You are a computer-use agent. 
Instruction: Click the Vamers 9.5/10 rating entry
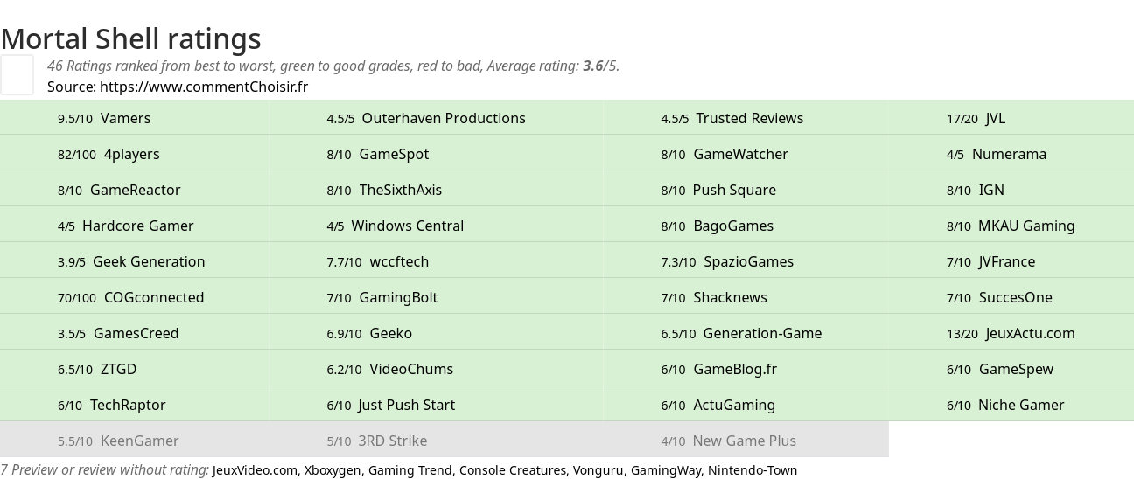104,118
